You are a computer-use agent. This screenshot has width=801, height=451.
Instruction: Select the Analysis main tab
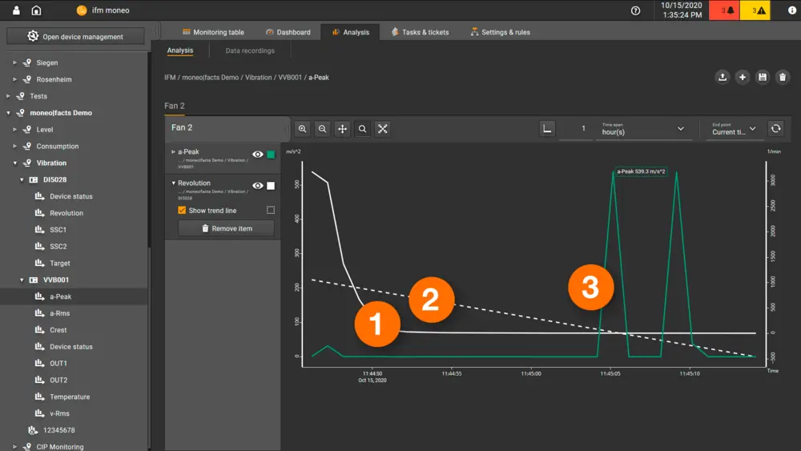tap(351, 32)
